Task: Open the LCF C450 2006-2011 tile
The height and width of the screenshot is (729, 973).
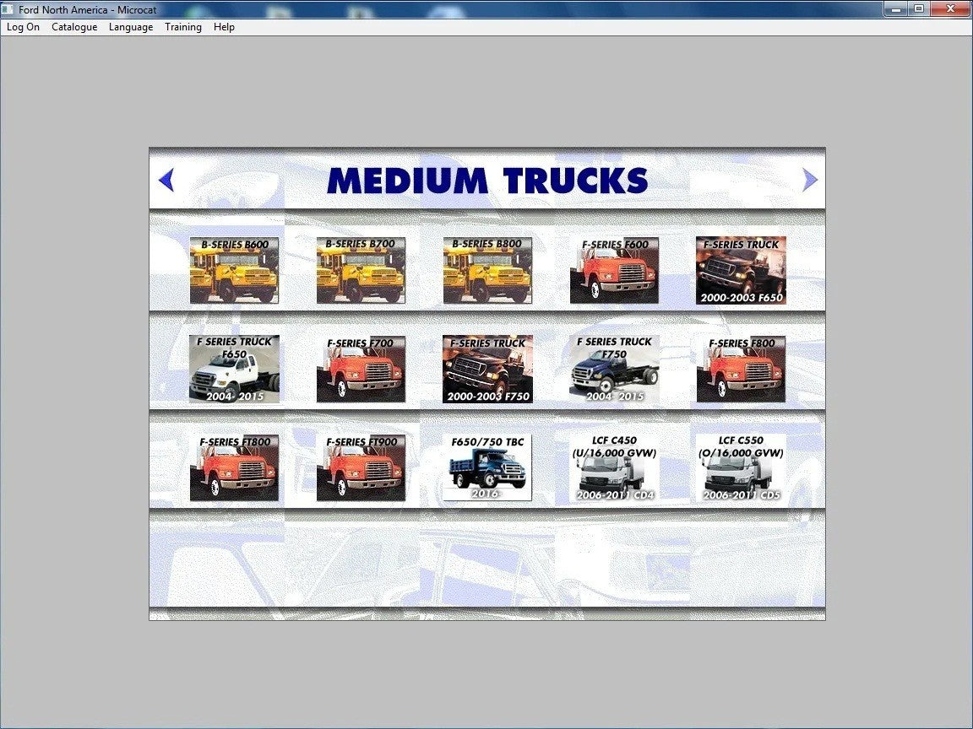Action: (x=614, y=467)
